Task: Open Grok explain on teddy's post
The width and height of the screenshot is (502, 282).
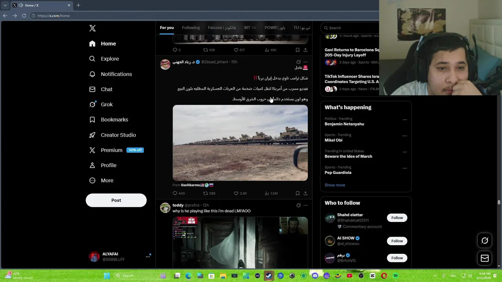Action: pos(298,205)
